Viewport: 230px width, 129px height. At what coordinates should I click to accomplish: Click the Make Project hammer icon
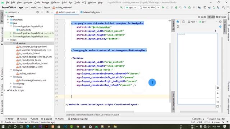click(x=121, y=7)
